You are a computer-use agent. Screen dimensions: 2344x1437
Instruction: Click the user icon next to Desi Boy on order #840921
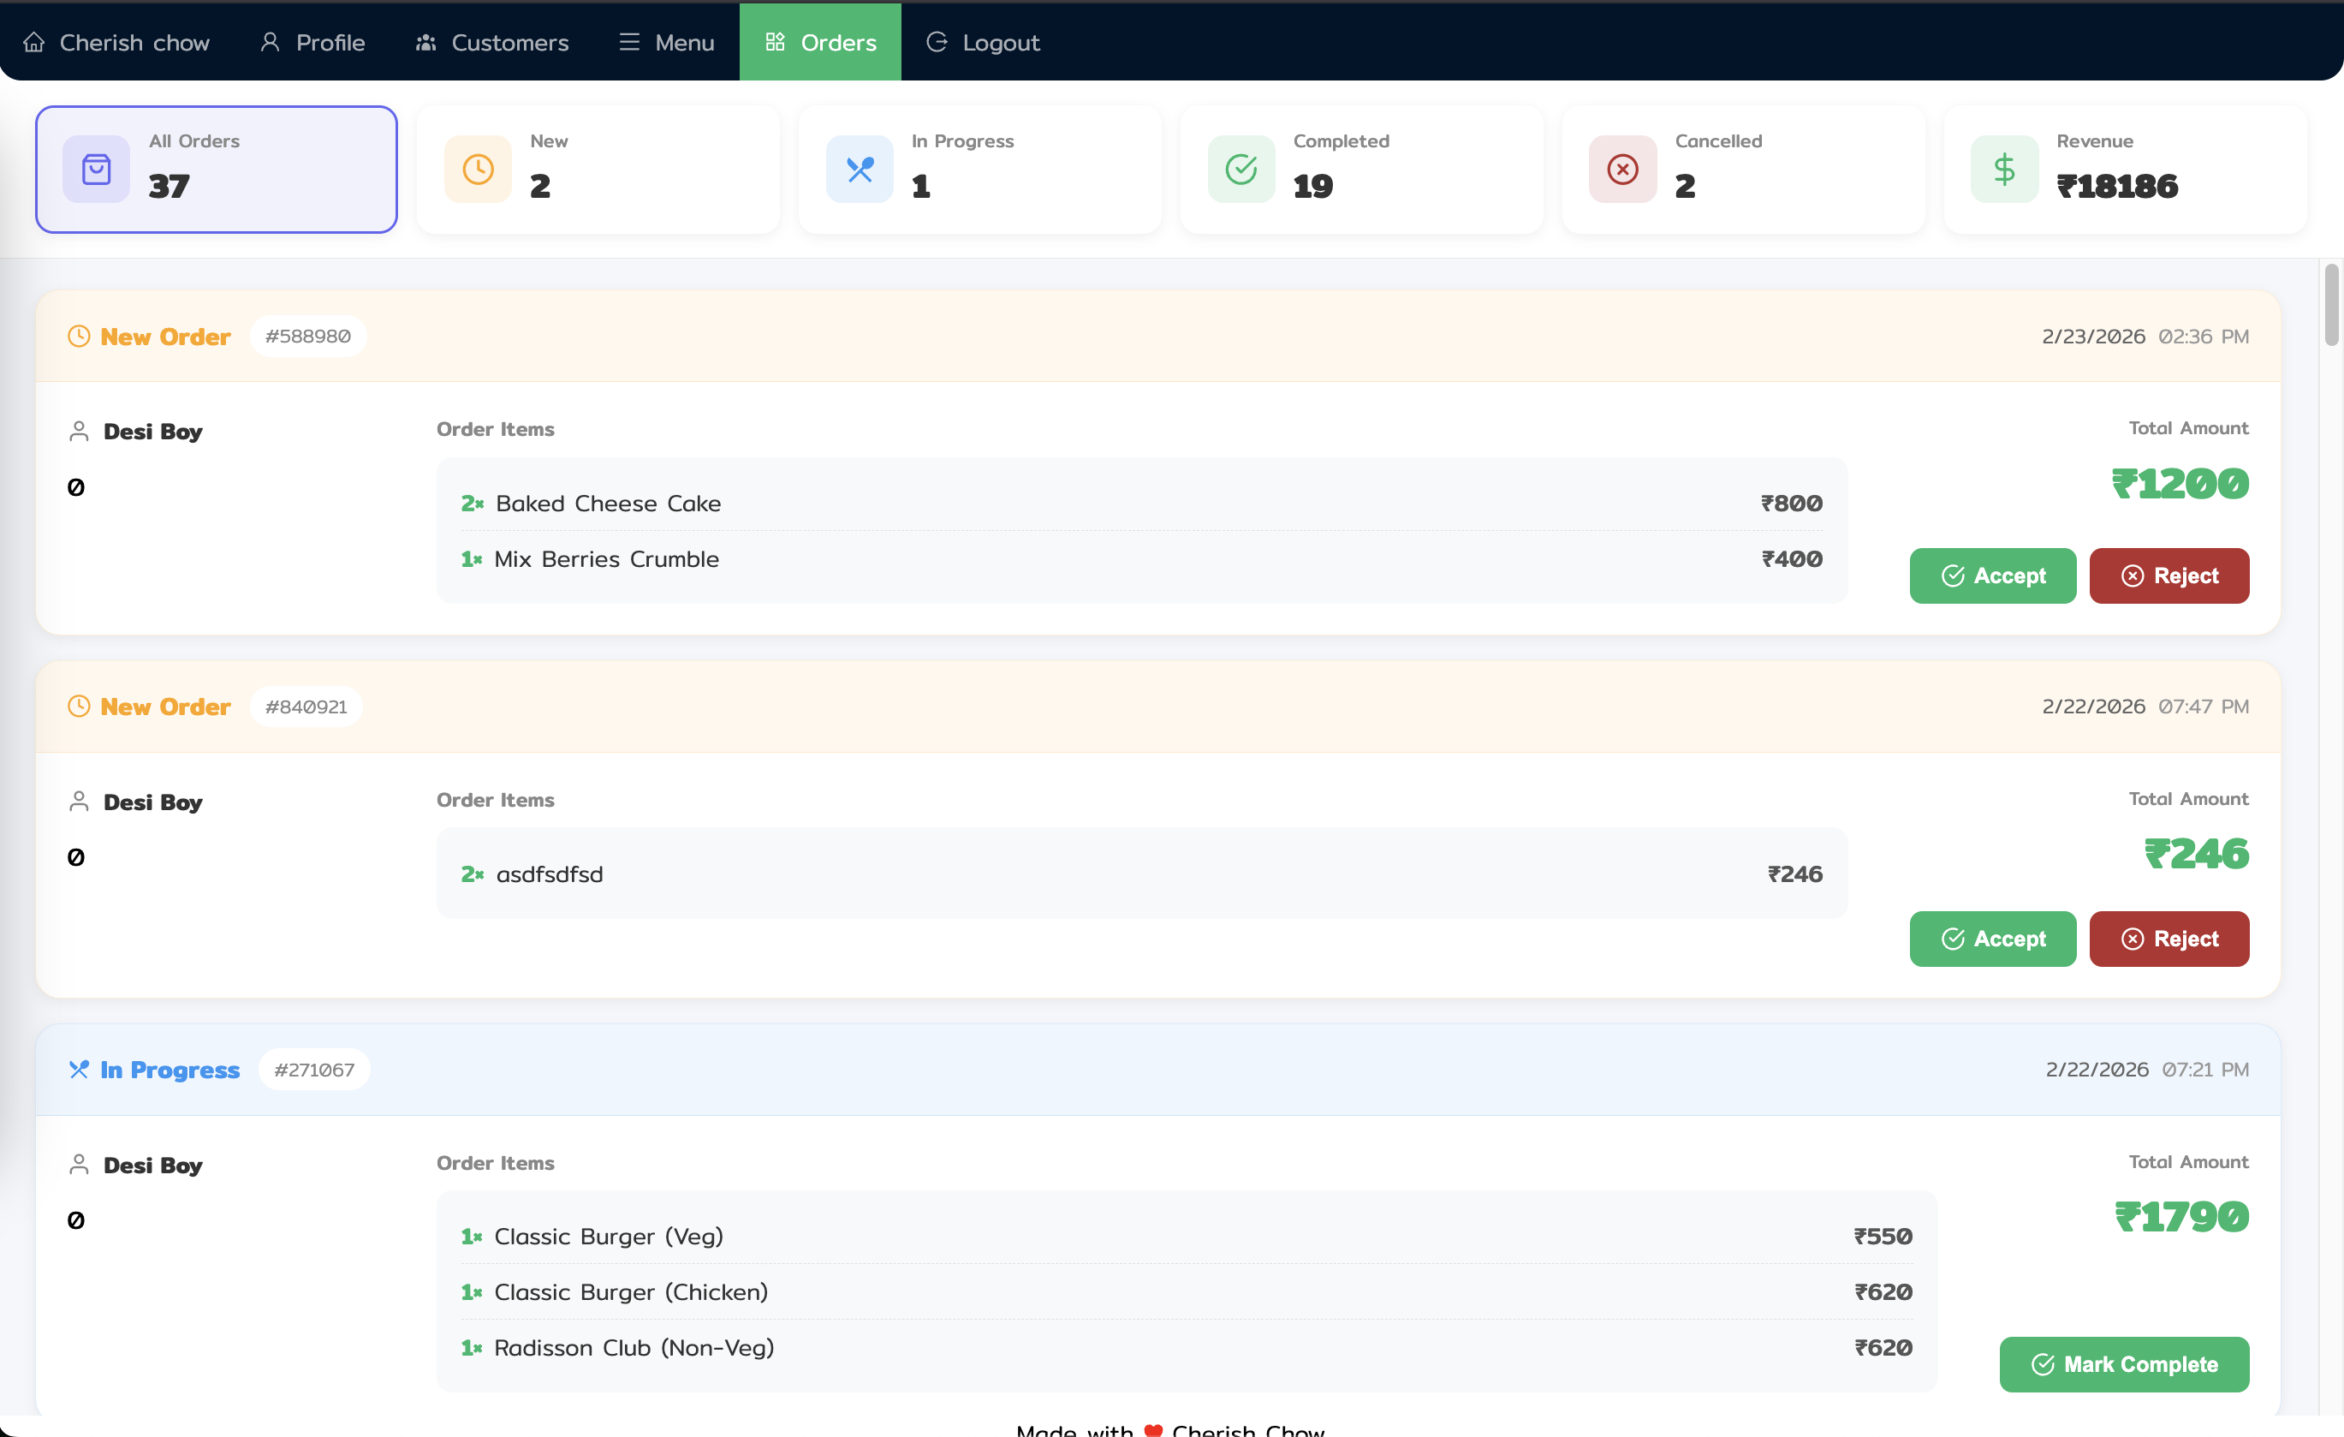[x=80, y=801]
